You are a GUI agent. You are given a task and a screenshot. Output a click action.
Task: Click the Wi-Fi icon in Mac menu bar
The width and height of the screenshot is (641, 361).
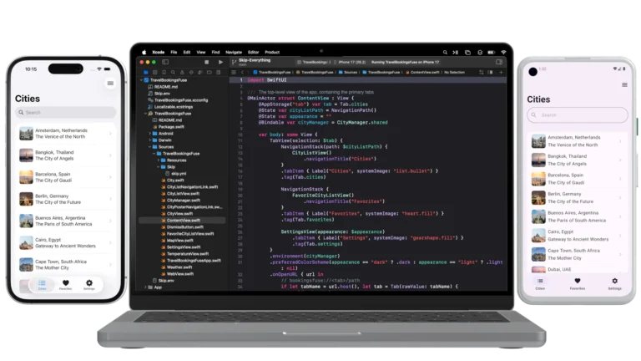[x=503, y=53]
